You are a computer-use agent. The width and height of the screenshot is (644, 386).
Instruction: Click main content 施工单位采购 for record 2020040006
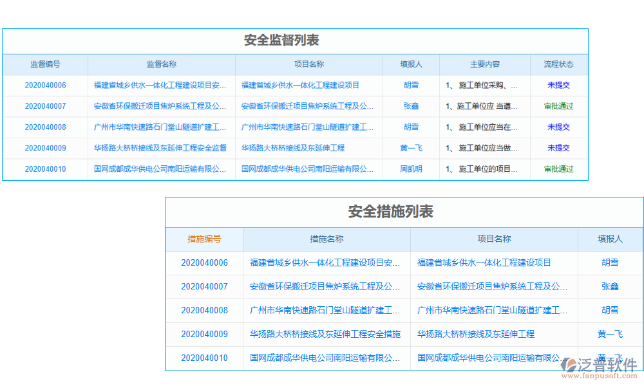point(485,85)
